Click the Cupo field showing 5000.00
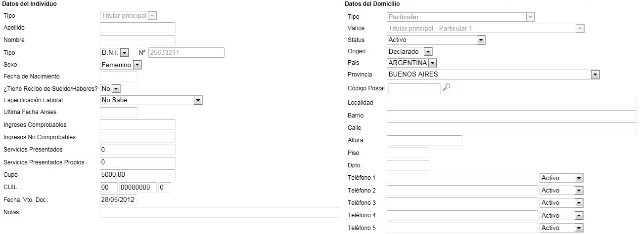Image resolution: width=640 pixels, height=234 pixels. pos(137,175)
